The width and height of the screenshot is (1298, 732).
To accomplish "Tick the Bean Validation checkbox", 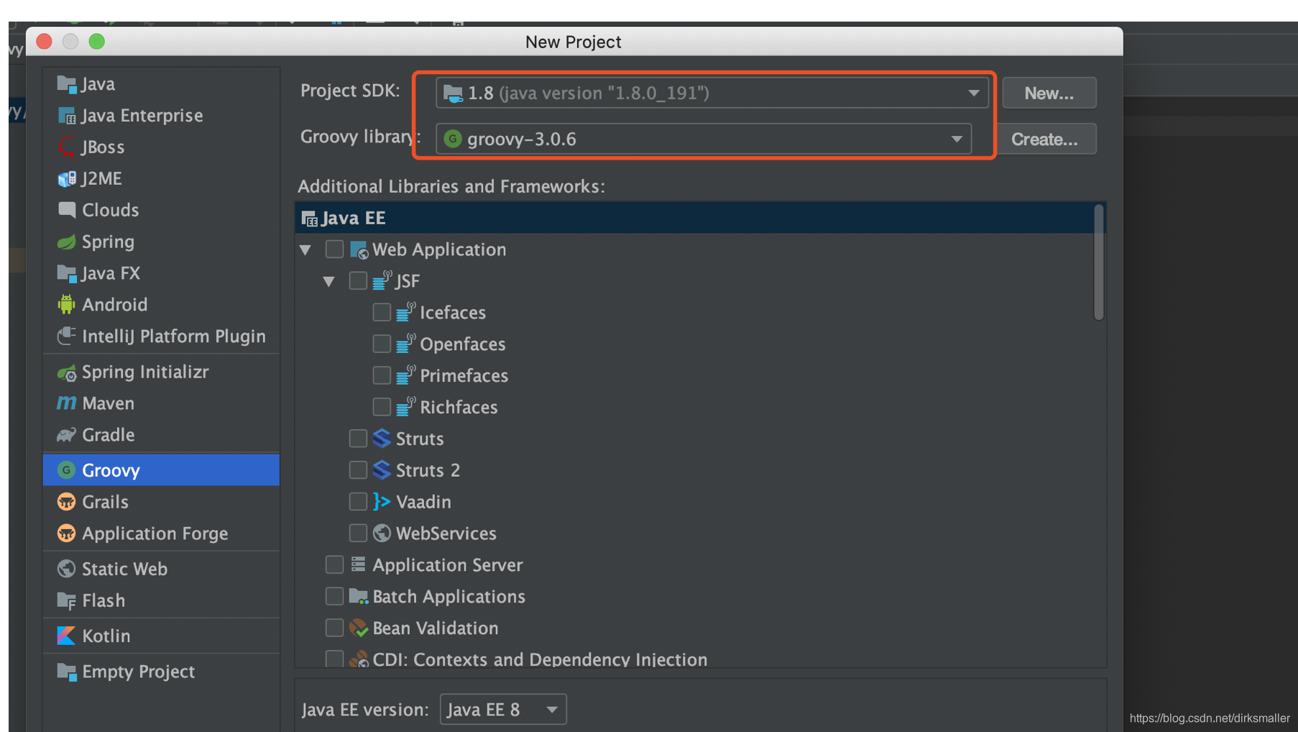I will click(x=334, y=628).
